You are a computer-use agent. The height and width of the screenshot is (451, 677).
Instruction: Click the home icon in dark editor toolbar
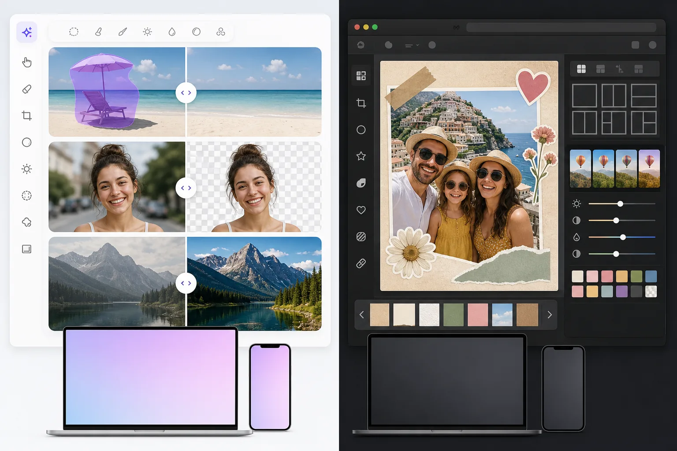[361, 45]
